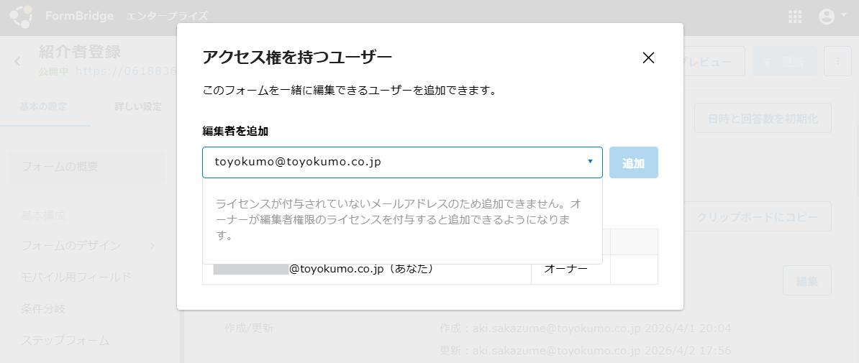Click the back arrow beside 紹介者登録
Screen dimensions: 859x363
18,61
